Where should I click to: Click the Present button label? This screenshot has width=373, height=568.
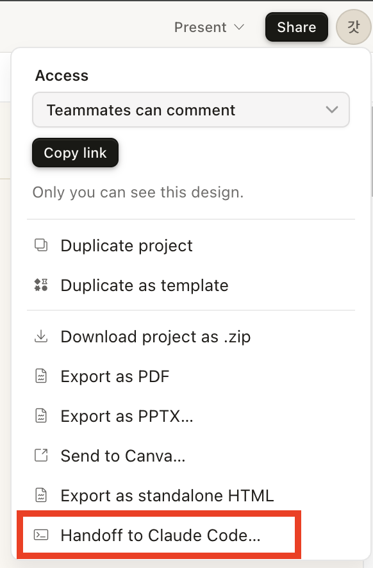[200, 27]
